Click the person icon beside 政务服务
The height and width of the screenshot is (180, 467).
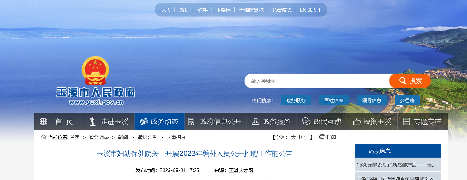(256, 121)
